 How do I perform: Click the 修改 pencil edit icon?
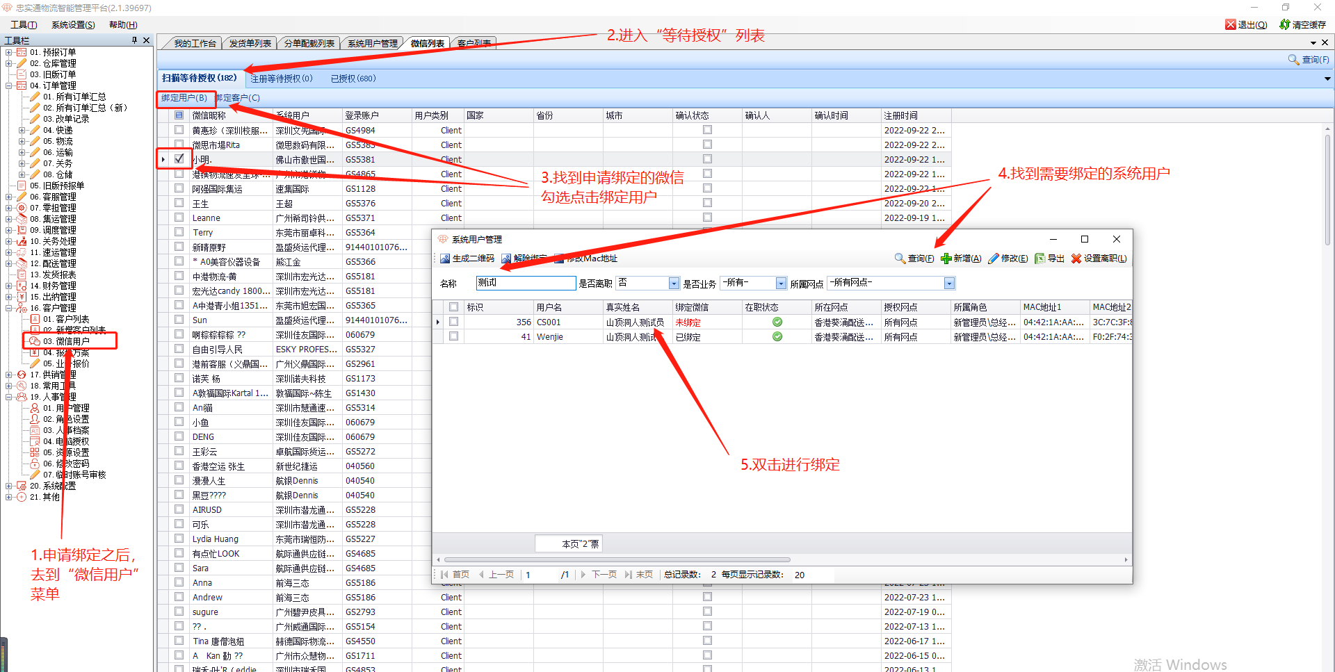pyautogui.click(x=993, y=259)
